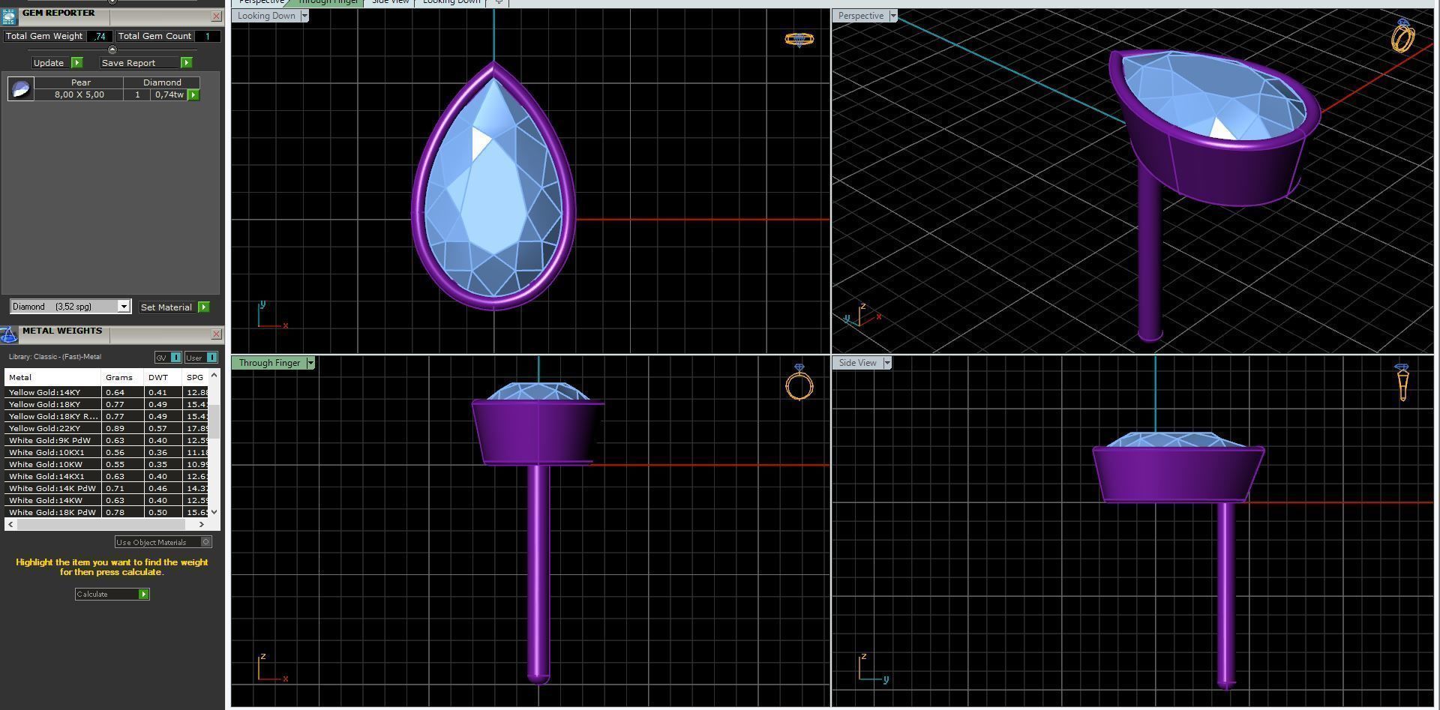Select the White Gold:14KW row
Screen dimensions: 1440x710
click(106, 500)
